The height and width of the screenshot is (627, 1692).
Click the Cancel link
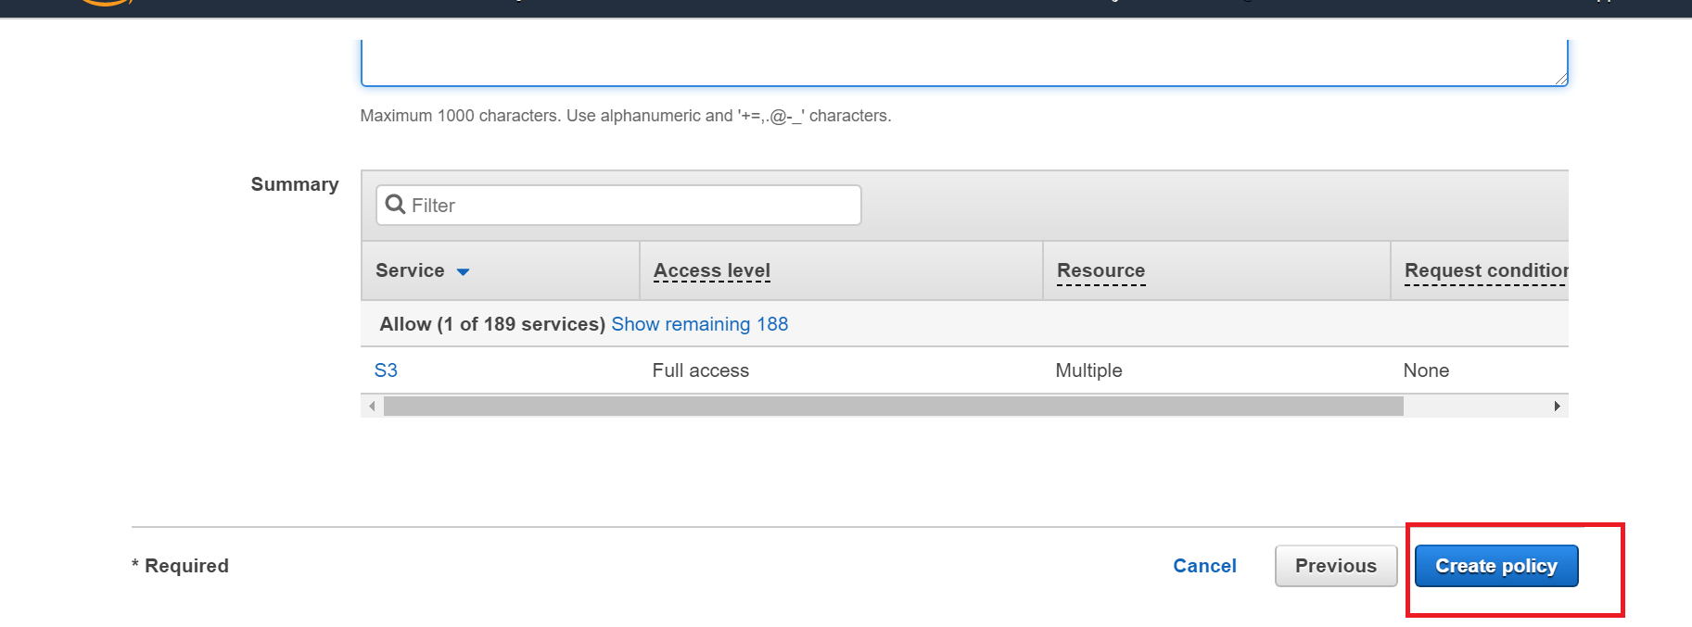click(1204, 566)
